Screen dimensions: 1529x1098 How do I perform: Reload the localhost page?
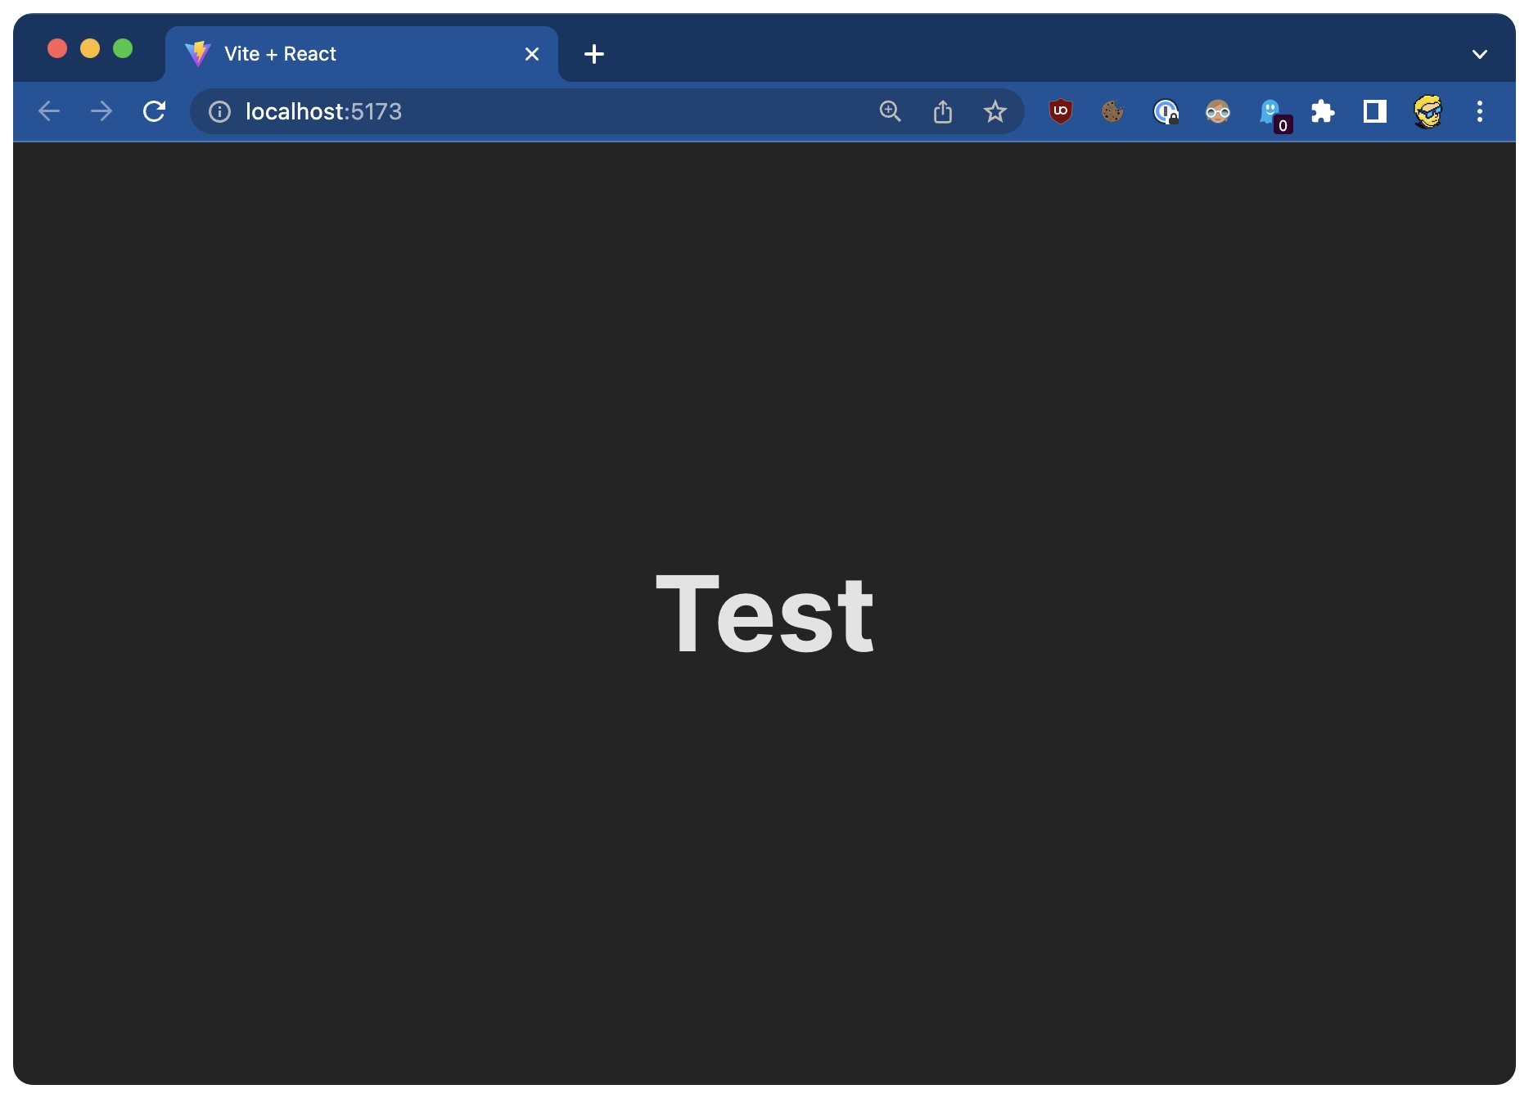(154, 111)
